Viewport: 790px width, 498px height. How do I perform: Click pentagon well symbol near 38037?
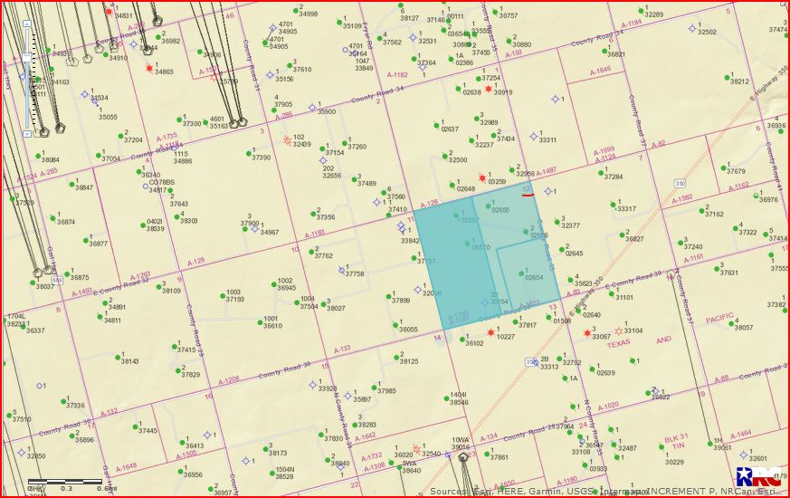coord(38,273)
